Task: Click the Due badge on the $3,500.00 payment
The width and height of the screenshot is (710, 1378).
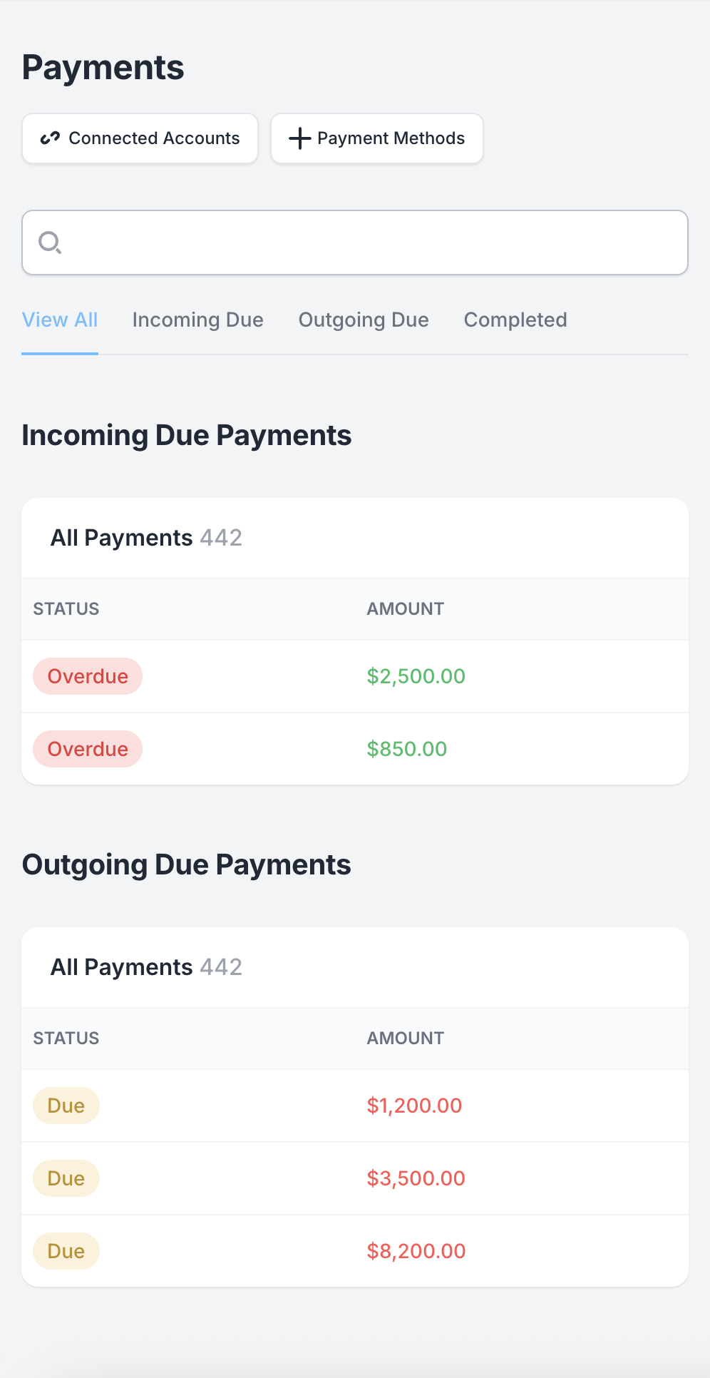Action: tap(66, 1178)
